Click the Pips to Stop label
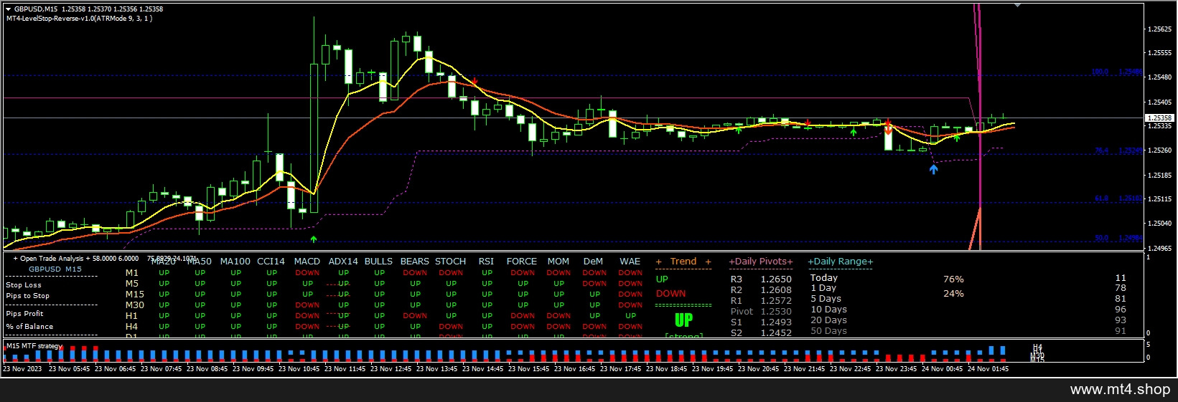The height and width of the screenshot is (402, 1178). (x=28, y=296)
